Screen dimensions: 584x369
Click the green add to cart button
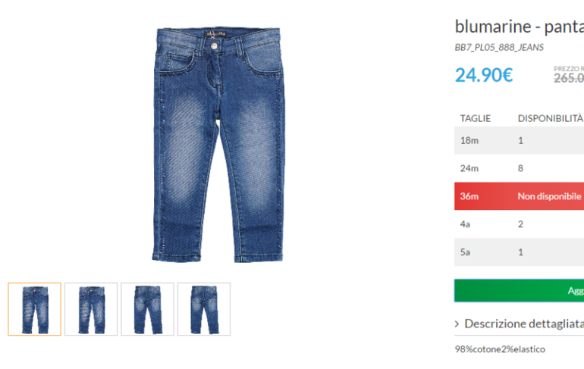pos(520,290)
